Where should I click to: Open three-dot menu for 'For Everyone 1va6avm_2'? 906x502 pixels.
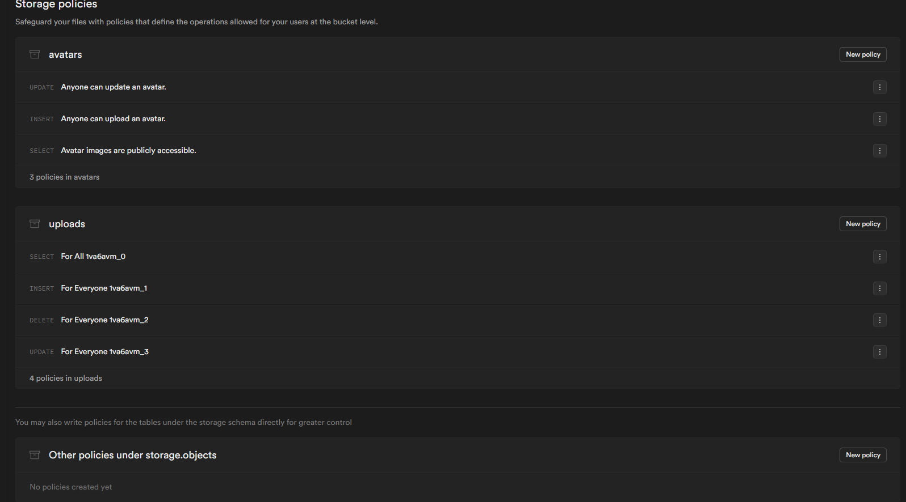(x=879, y=320)
